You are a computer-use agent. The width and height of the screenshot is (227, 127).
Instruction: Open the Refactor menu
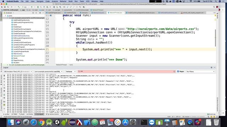point(63,1)
